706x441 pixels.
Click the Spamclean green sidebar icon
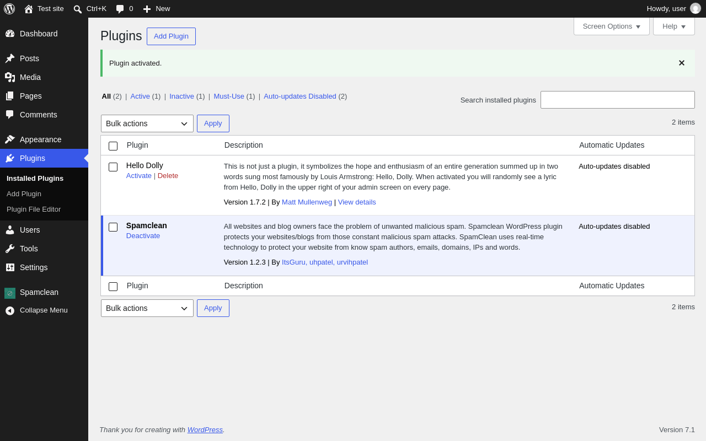10,293
